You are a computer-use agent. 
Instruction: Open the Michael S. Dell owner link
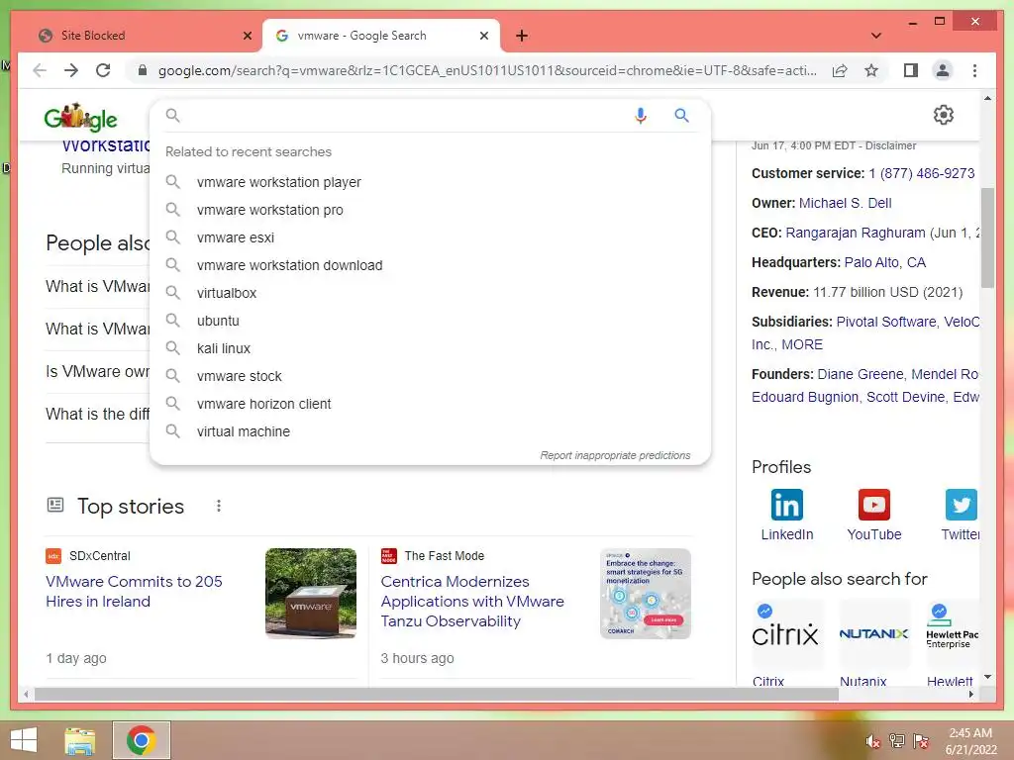coord(846,203)
